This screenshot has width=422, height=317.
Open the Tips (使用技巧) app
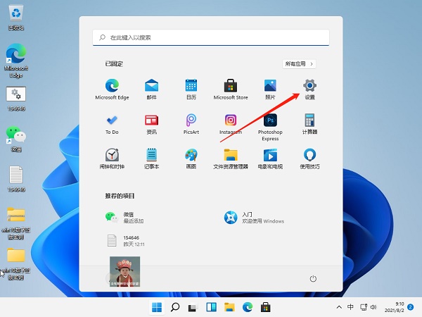pyautogui.click(x=309, y=158)
